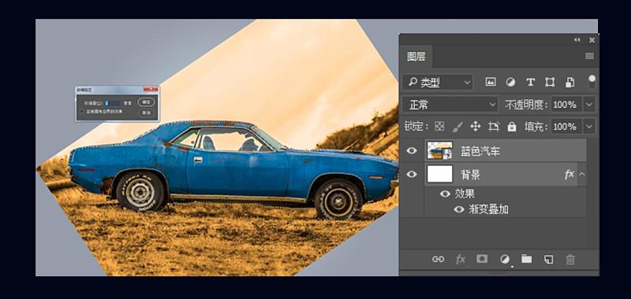Click the shape layer filter icon
This screenshot has height=299, width=631.
[x=550, y=83]
